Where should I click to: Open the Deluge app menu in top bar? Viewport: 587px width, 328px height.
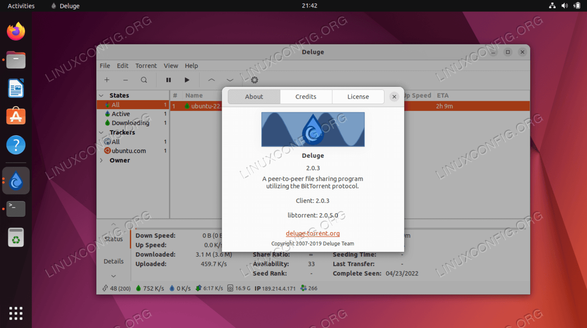[x=65, y=6]
